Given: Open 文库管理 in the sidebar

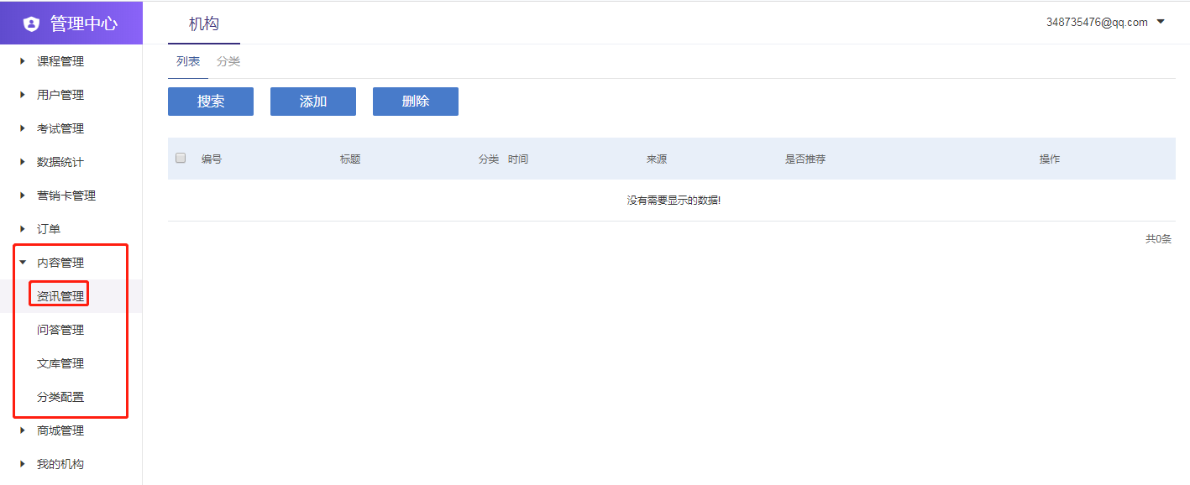Looking at the screenshot, I should pyautogui.click(x=60, y=363).
